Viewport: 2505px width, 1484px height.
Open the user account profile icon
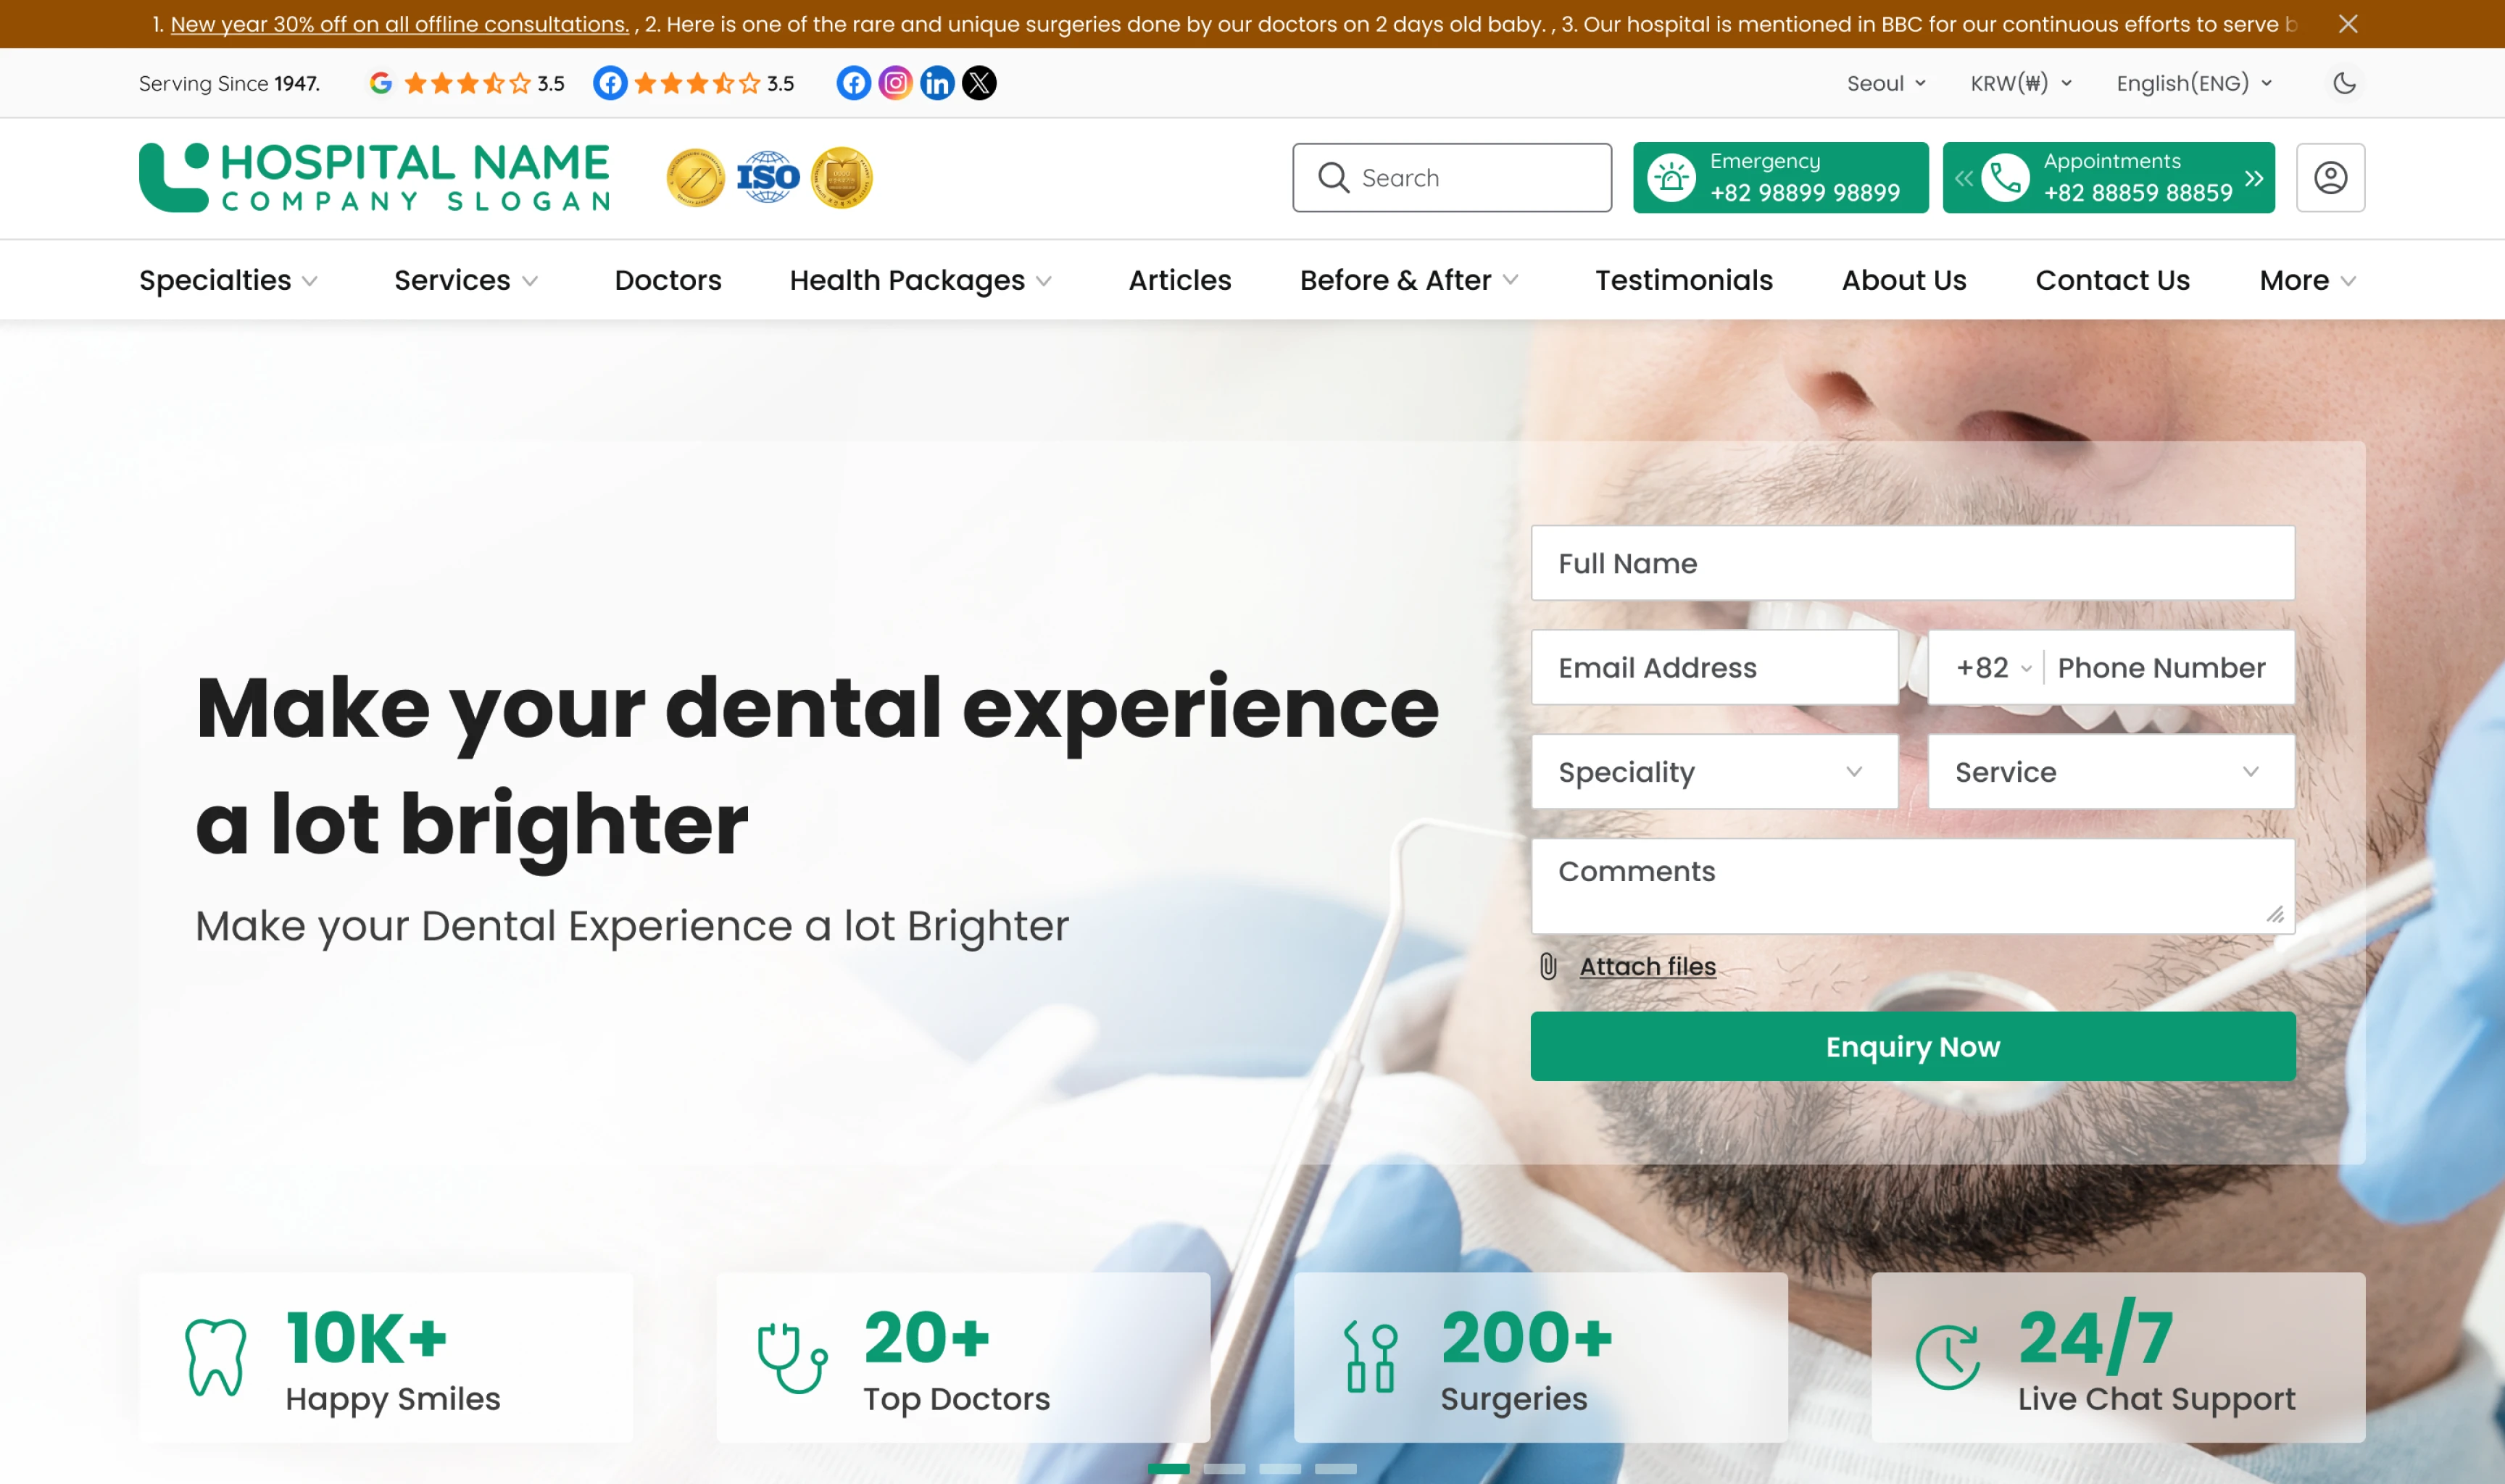[2330, 177]
